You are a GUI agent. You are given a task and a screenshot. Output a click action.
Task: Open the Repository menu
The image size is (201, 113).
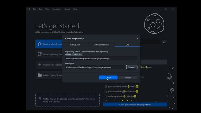tap(57, 9)
